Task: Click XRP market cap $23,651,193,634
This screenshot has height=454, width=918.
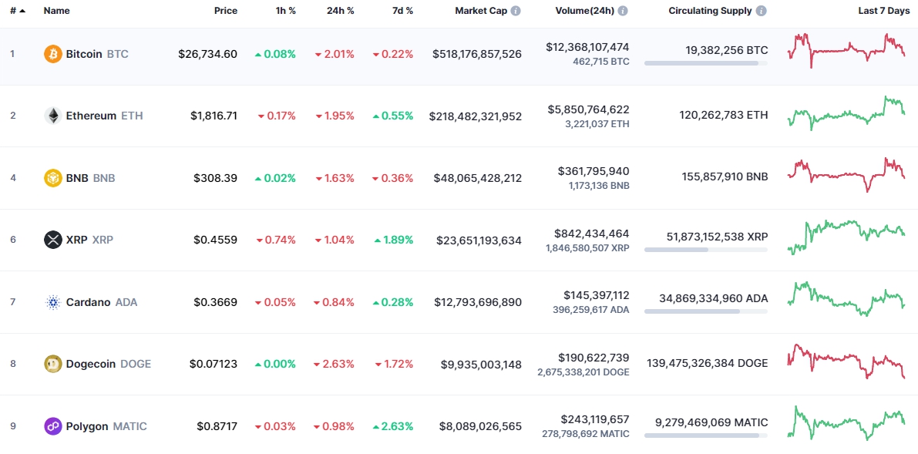Action: (479, 240)
